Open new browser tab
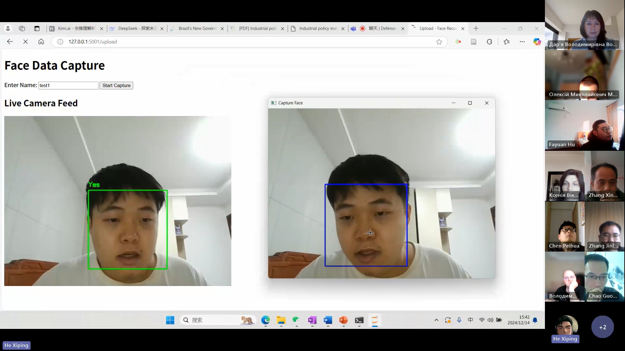 pyautogui.click(x=476, y=29)
